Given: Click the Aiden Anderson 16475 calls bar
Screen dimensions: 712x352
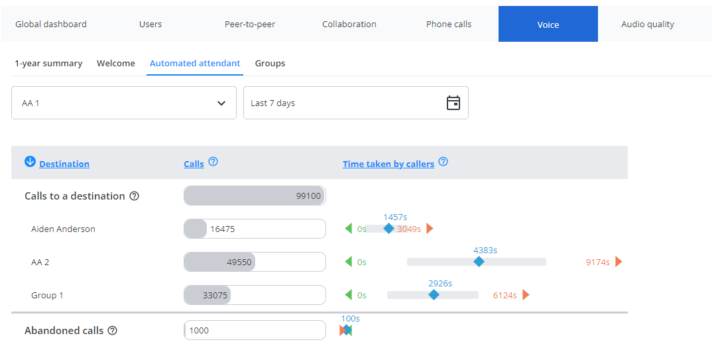Looking at the screenshot, I should click(x=255, y=229).
